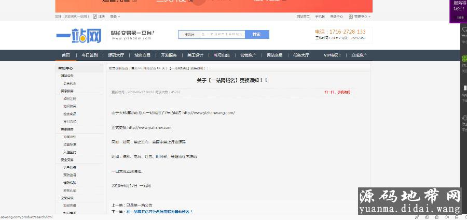The height and width of the screenshot is (220, 467).
Task: Open 分成推广 in the navigation bar
Action: coord(359,55)
